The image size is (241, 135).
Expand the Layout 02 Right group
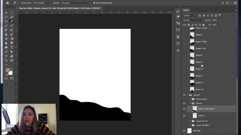[191, 125]
